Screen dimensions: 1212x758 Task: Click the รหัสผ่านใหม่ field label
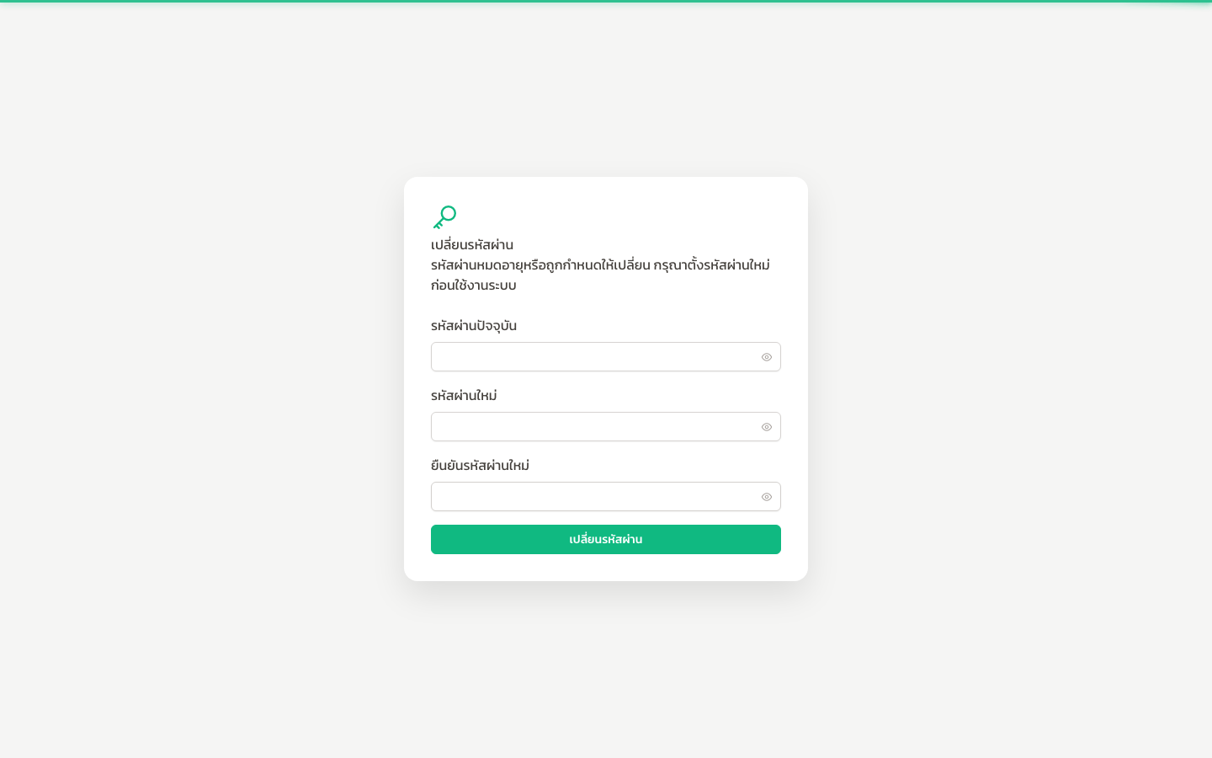[x=464, y=396]
